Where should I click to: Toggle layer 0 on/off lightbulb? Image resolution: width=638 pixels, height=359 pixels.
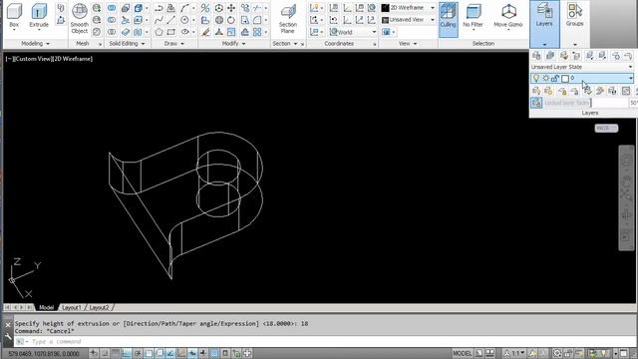tap(536, 78)
